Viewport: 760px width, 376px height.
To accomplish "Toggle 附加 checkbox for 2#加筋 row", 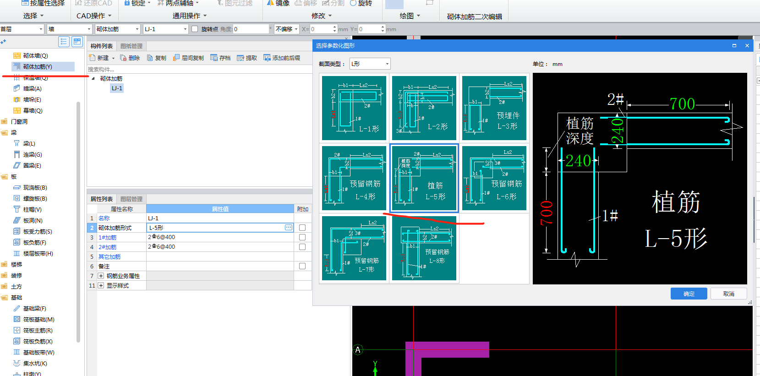I will pyautogui.click(x=302, y=247).
